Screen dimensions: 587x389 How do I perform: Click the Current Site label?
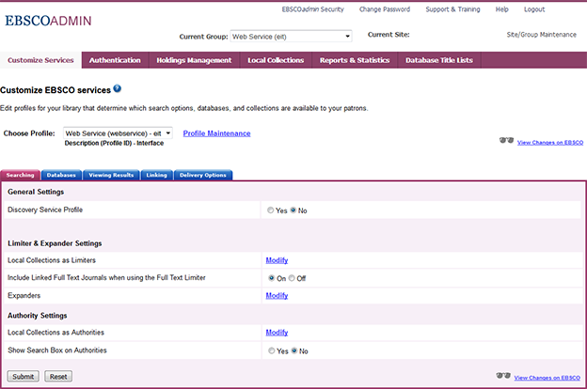389,35
